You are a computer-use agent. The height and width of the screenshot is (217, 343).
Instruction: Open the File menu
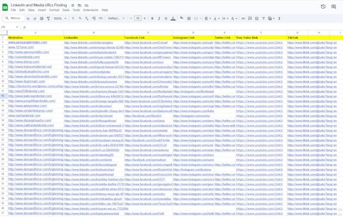point(13,10)
